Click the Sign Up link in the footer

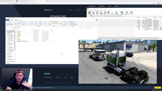pos(72,77)
